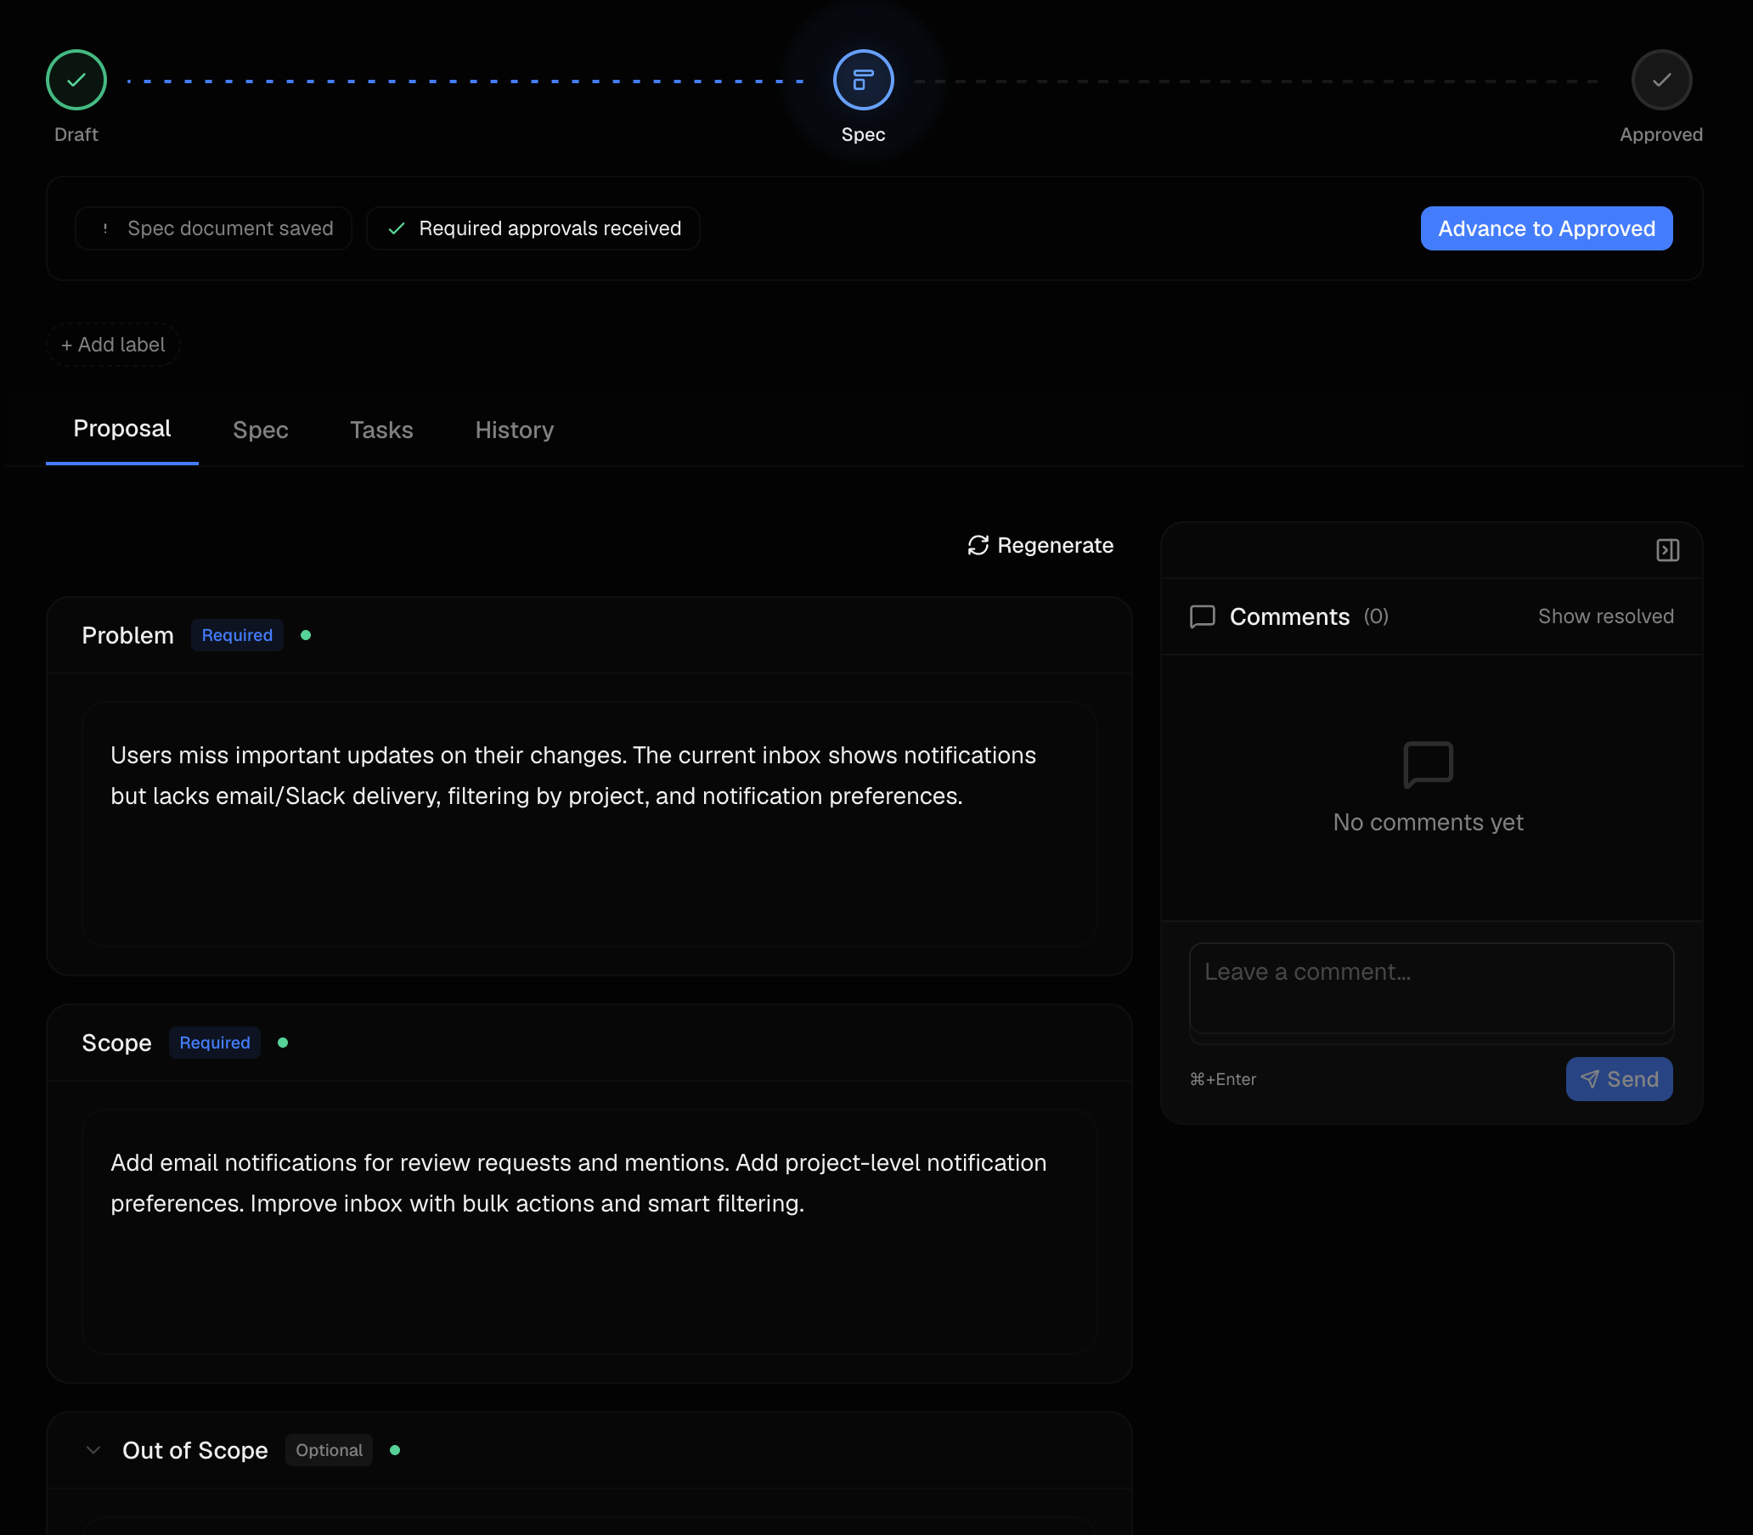Click the green status dot beside Out of Scope

395,1451
